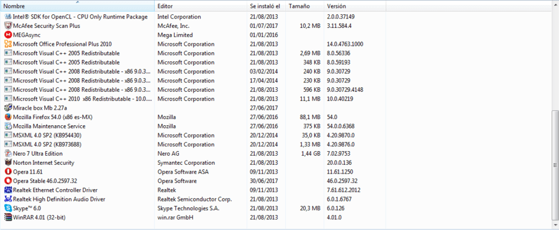Click the Opera 11.61 icon
This screenshot has width=559, height=230.
tap(8, 172)
